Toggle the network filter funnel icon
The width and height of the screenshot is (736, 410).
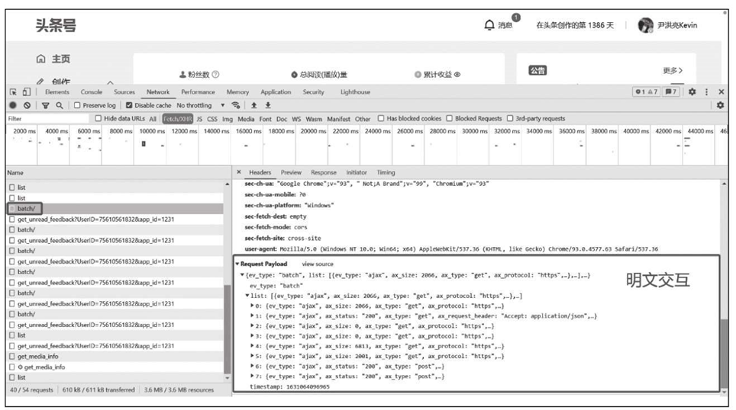coord(45,105)
